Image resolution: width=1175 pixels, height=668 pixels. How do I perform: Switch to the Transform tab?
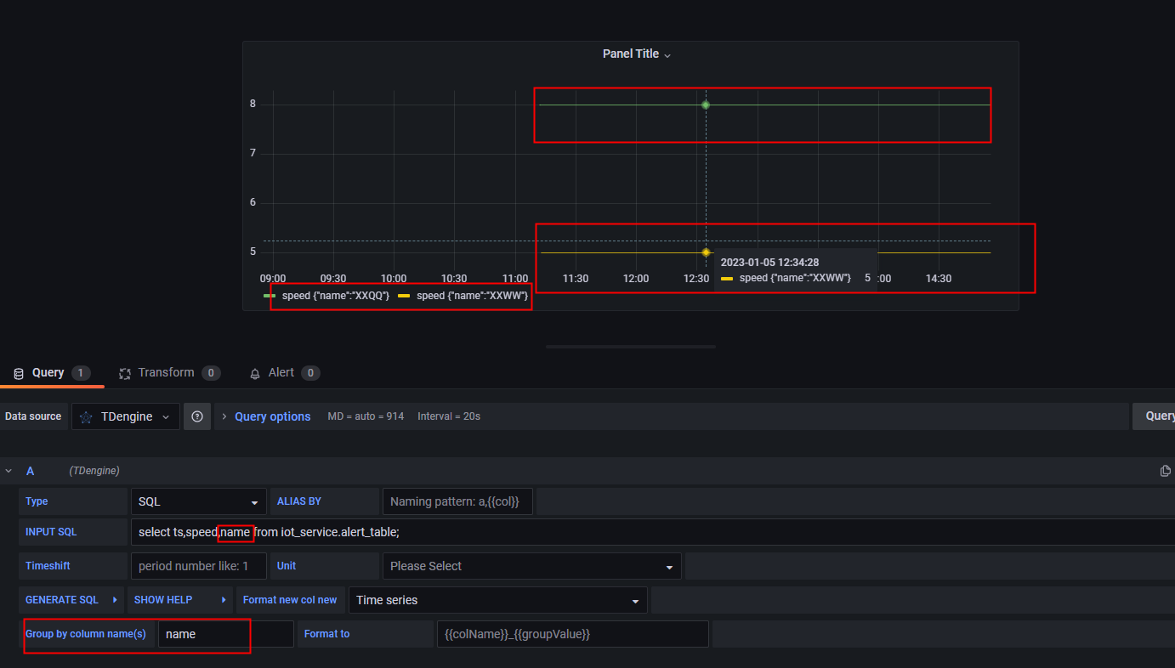tap(169, 372)
